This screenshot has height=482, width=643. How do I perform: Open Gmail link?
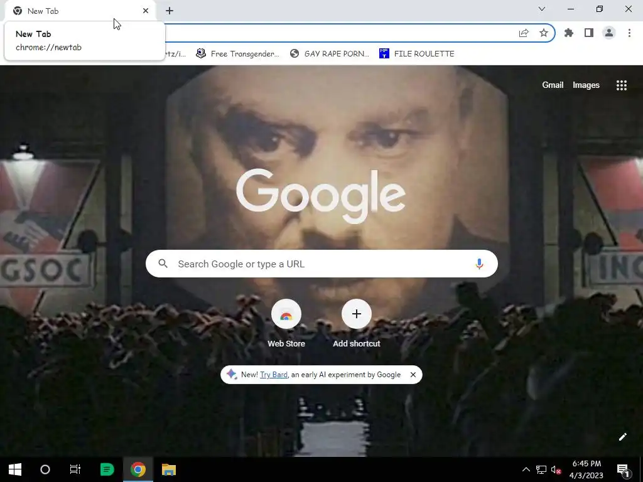click(553, 85)
